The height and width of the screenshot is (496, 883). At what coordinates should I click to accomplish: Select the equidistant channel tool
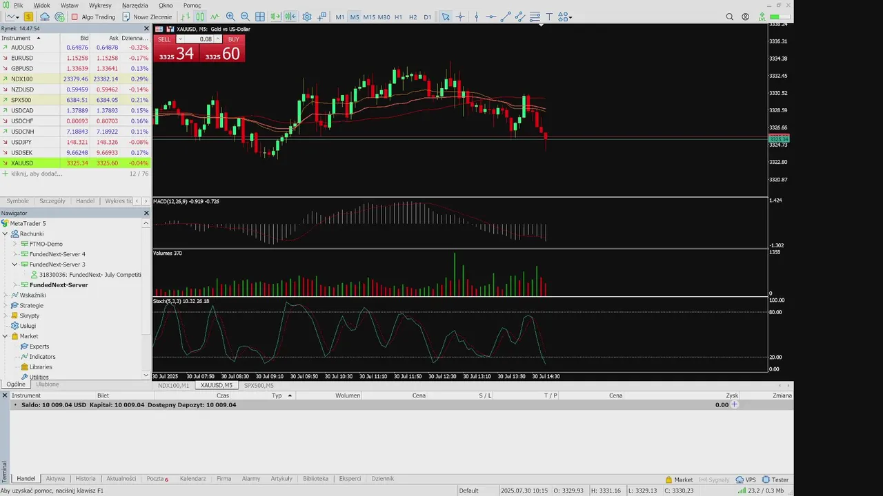click(x=519, y=17)
